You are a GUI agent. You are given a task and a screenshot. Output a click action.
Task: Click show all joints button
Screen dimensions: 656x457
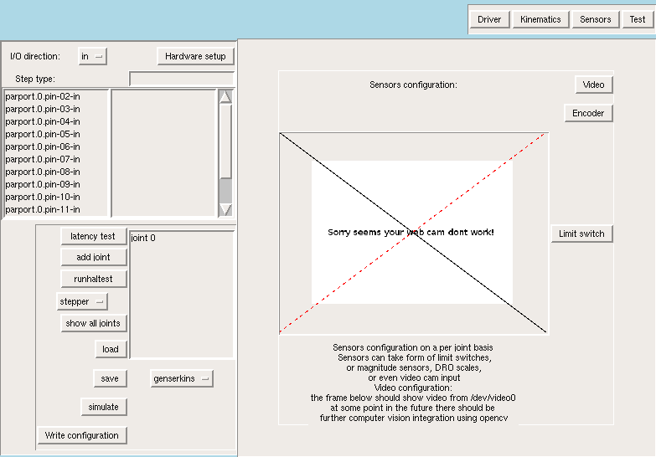point(93,323)
